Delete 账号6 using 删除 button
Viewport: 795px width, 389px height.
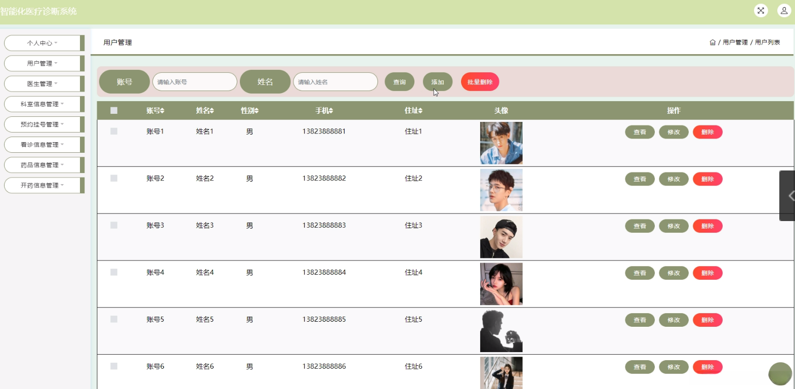pyautogui.click(x=707, y=367)
